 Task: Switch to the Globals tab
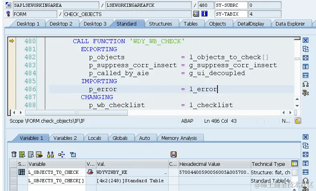(x=120, y=138)
